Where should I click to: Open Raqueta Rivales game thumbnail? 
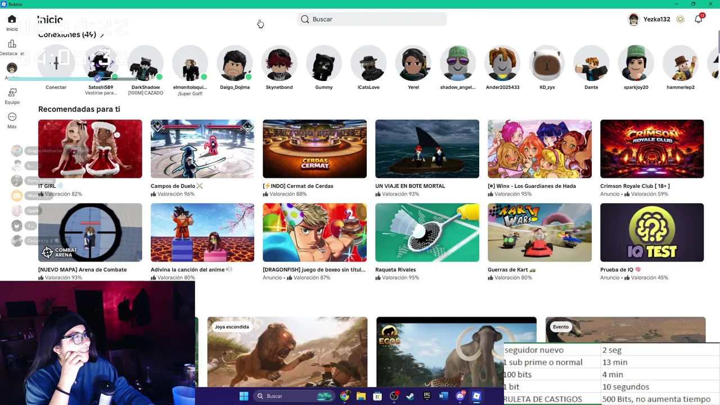coord(427,232)
